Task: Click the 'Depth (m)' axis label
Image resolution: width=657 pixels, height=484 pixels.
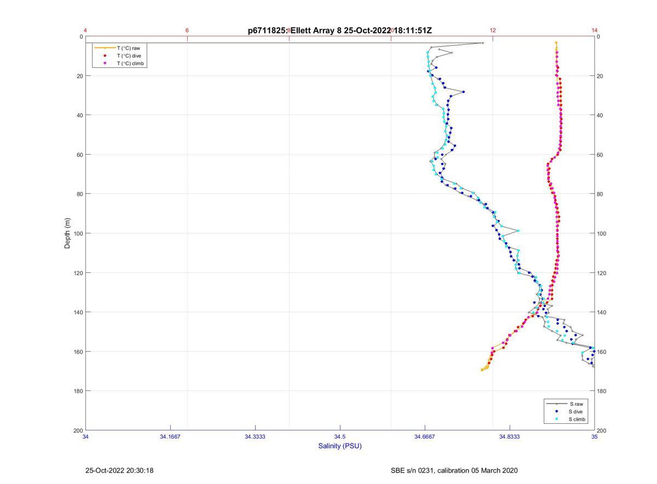Action: pos(68,234)
